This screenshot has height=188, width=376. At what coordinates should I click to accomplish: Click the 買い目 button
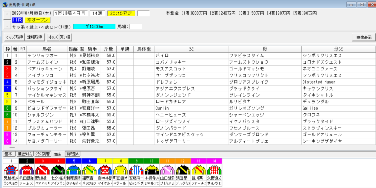coord(66,37)
